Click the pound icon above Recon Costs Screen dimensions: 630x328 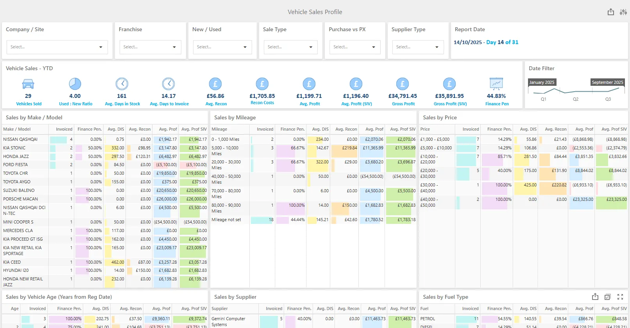(x=262, y=84)
